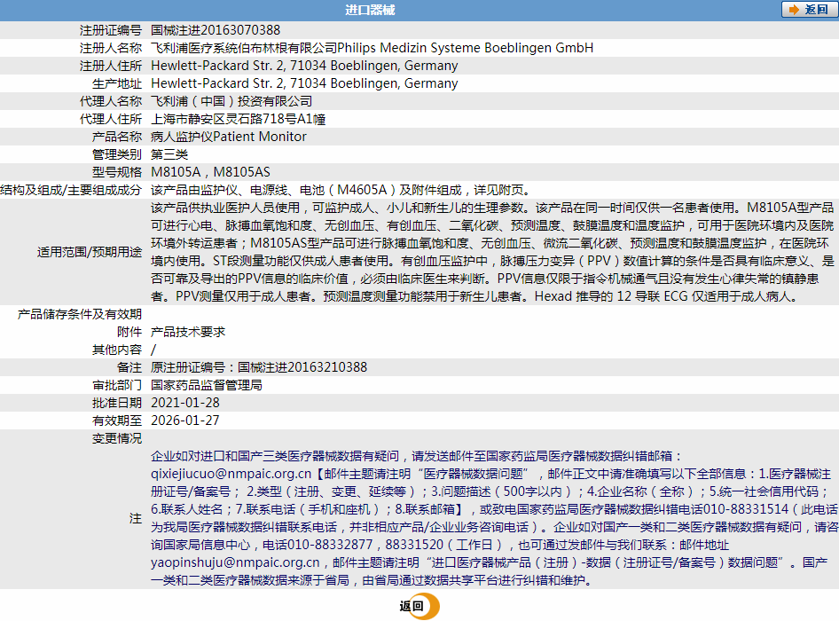Viewport: 839px width, 621px height.
Task: Select the Hewlett-Packard address in the 生产地址 row
Action: [x=304, y=83]
